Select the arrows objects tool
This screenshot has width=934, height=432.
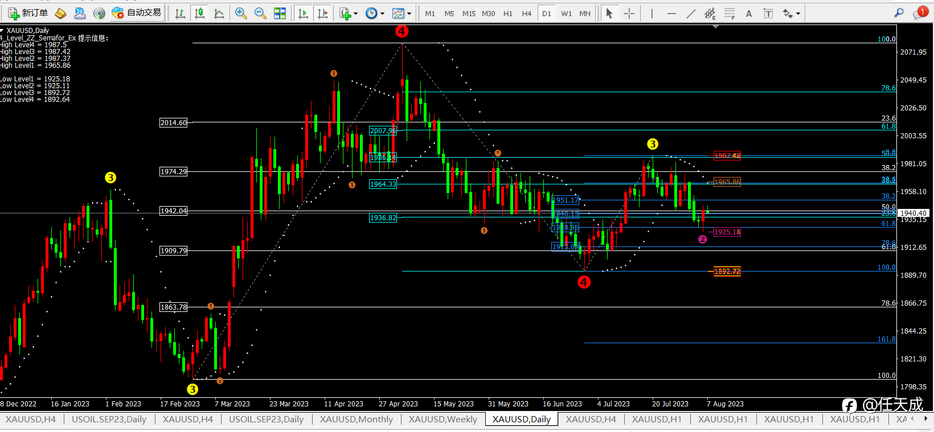coord(788,13)
